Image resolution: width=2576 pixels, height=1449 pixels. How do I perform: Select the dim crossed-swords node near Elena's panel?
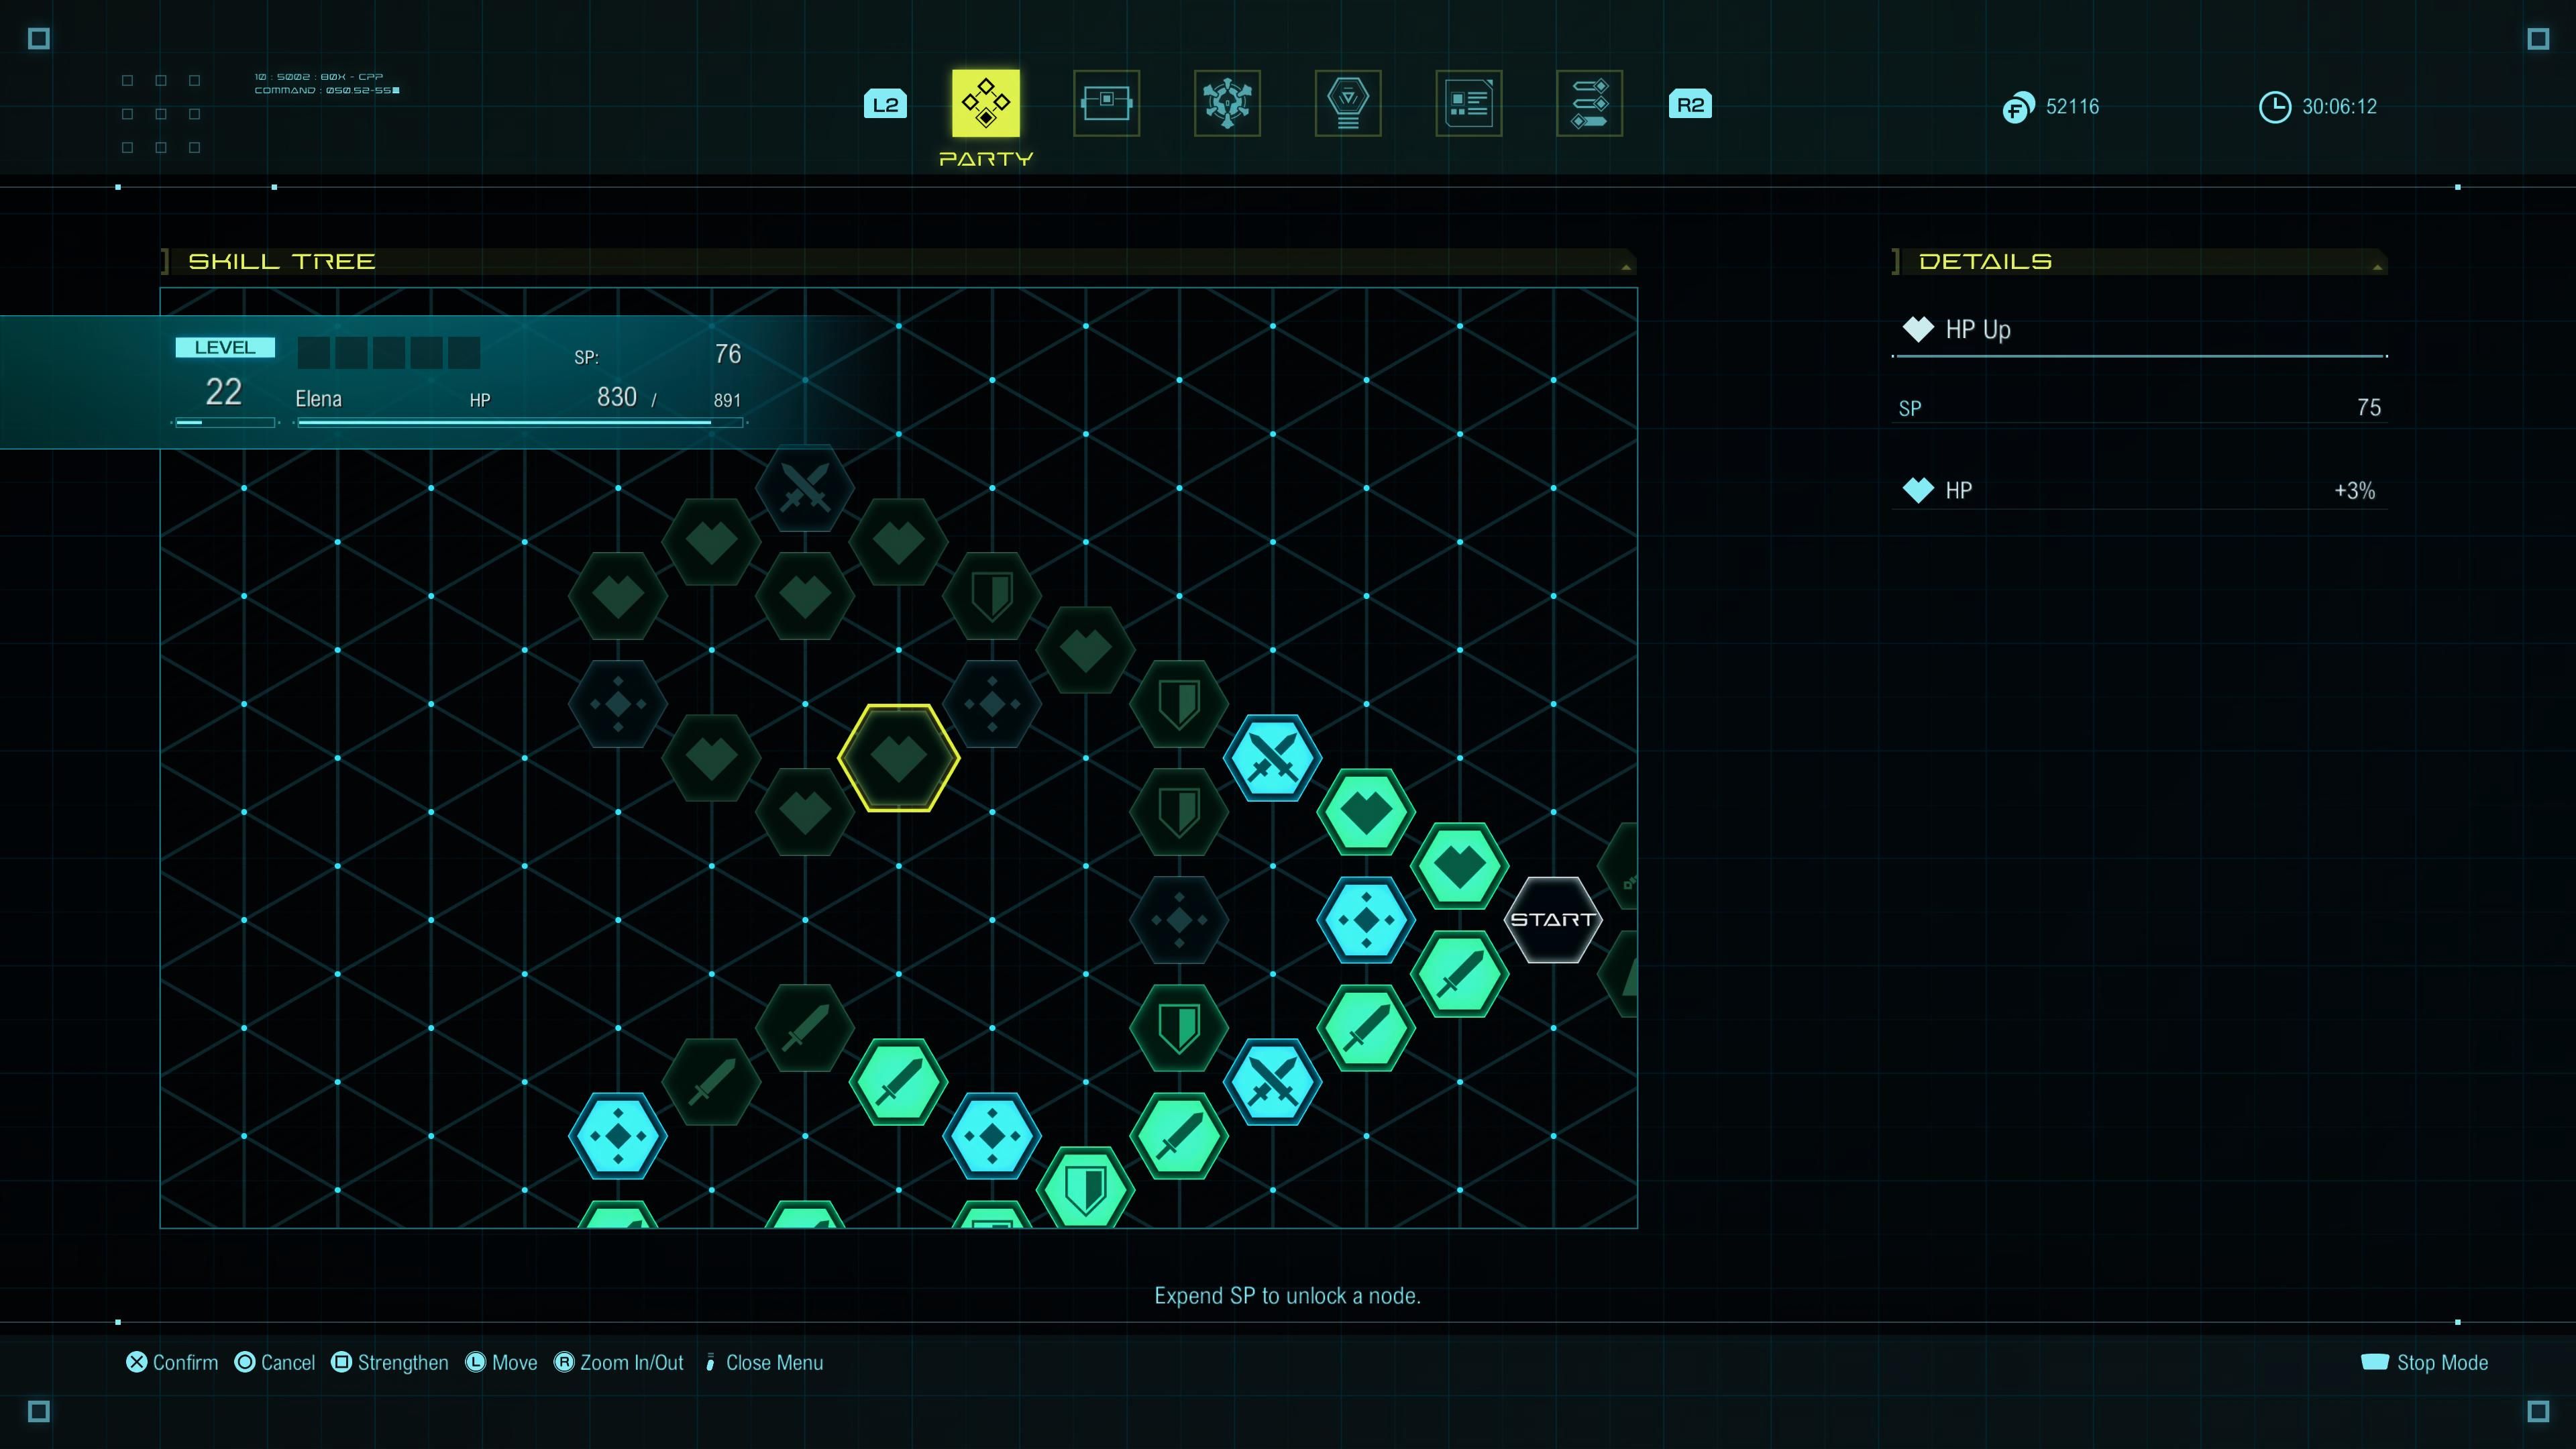[x=805, y=488]
